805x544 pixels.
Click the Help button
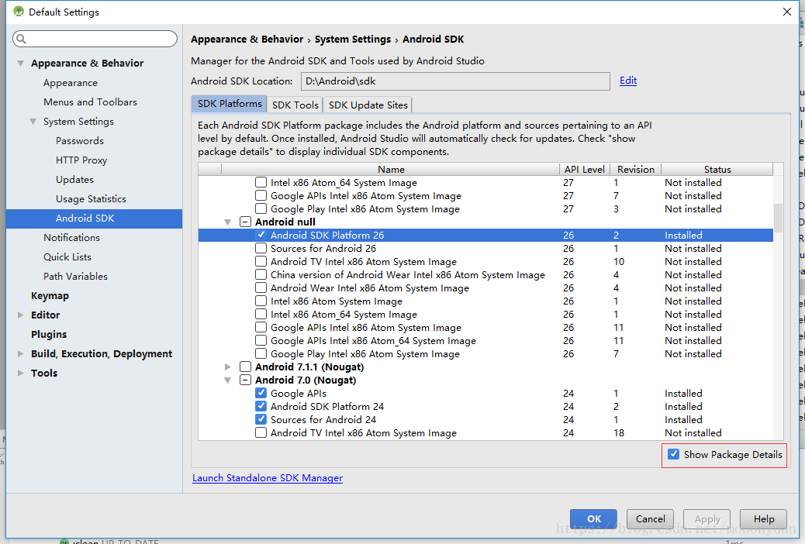pyautogui.click(x=764, y=519)
